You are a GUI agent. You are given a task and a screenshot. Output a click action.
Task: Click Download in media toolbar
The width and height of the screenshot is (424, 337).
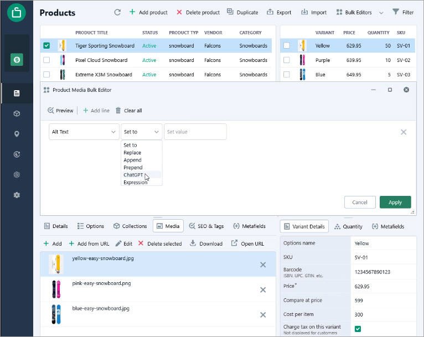(x=206, y=243)
